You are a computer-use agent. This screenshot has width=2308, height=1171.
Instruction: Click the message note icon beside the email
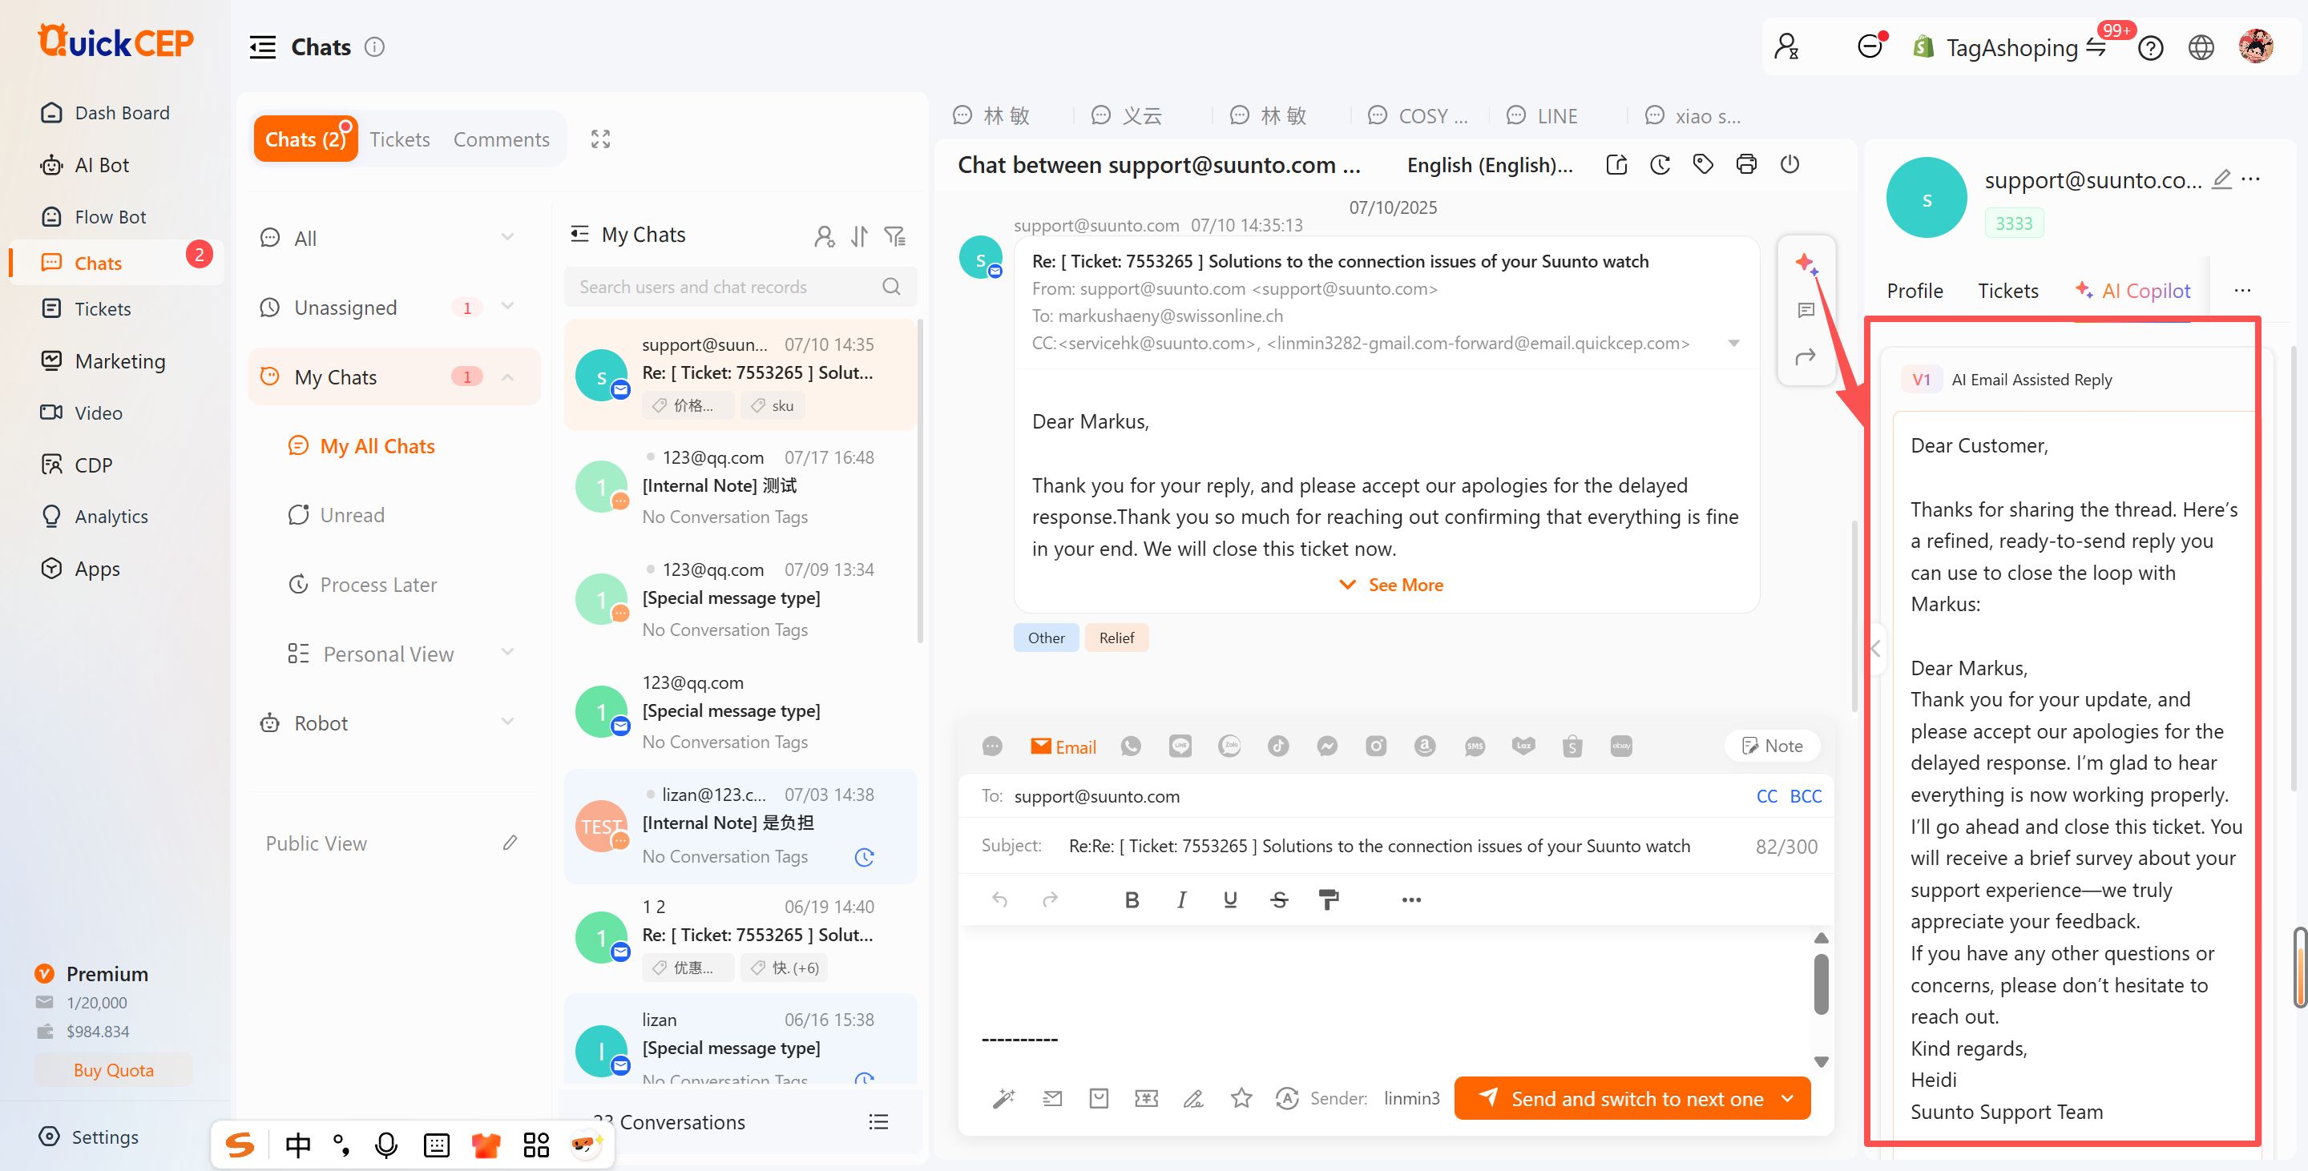click(1806, 310)
